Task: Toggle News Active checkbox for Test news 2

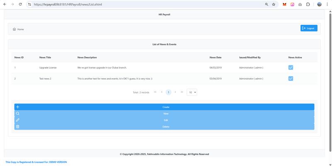Action: point(290,78)
